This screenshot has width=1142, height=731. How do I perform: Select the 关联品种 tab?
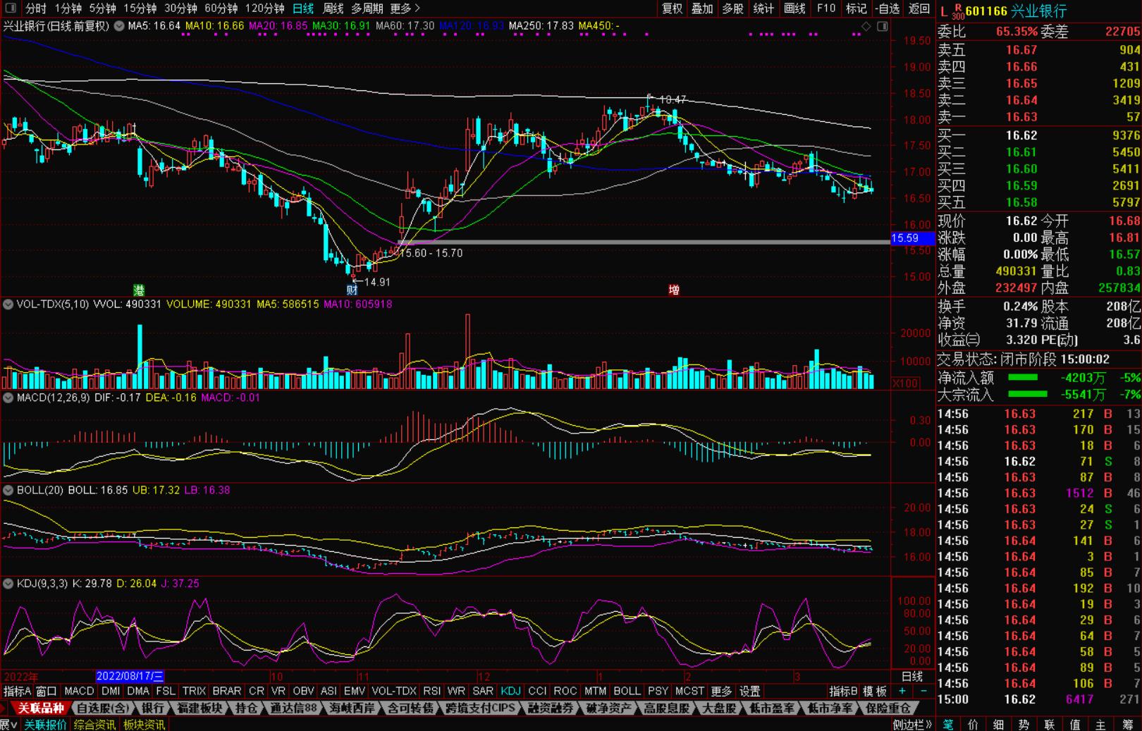(39, 708)
